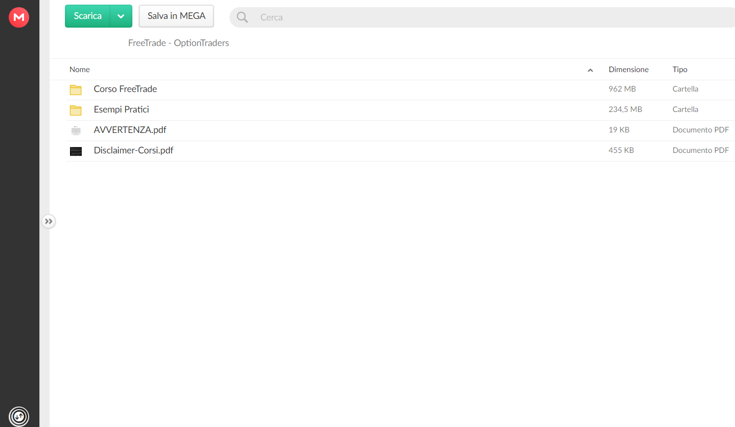Click Cartella type of Corso FreeTrade row
The width and height of the screenshot is (735, 427).
point(685,89)
